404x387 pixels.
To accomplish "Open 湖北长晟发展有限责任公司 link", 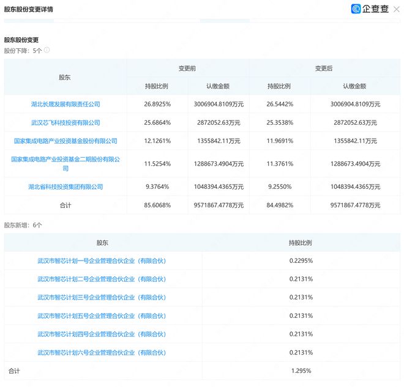I will pyautogui.click(x=65, y=104).
